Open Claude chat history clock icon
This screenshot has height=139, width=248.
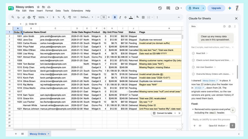coord(224,26)
